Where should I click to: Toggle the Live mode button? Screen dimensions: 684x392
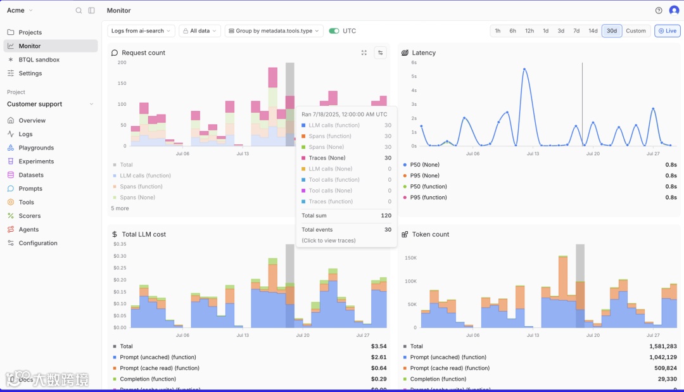pyautogui.click(x=668, y=31)
